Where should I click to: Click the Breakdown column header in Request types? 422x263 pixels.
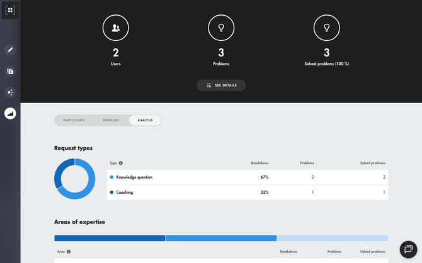tap(259, 163)
